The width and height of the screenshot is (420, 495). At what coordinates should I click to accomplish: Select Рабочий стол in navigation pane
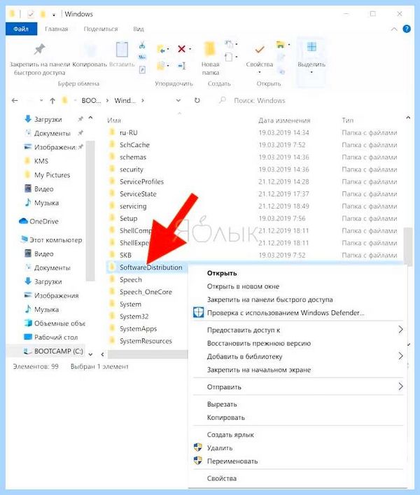click(x=51, y=337)
